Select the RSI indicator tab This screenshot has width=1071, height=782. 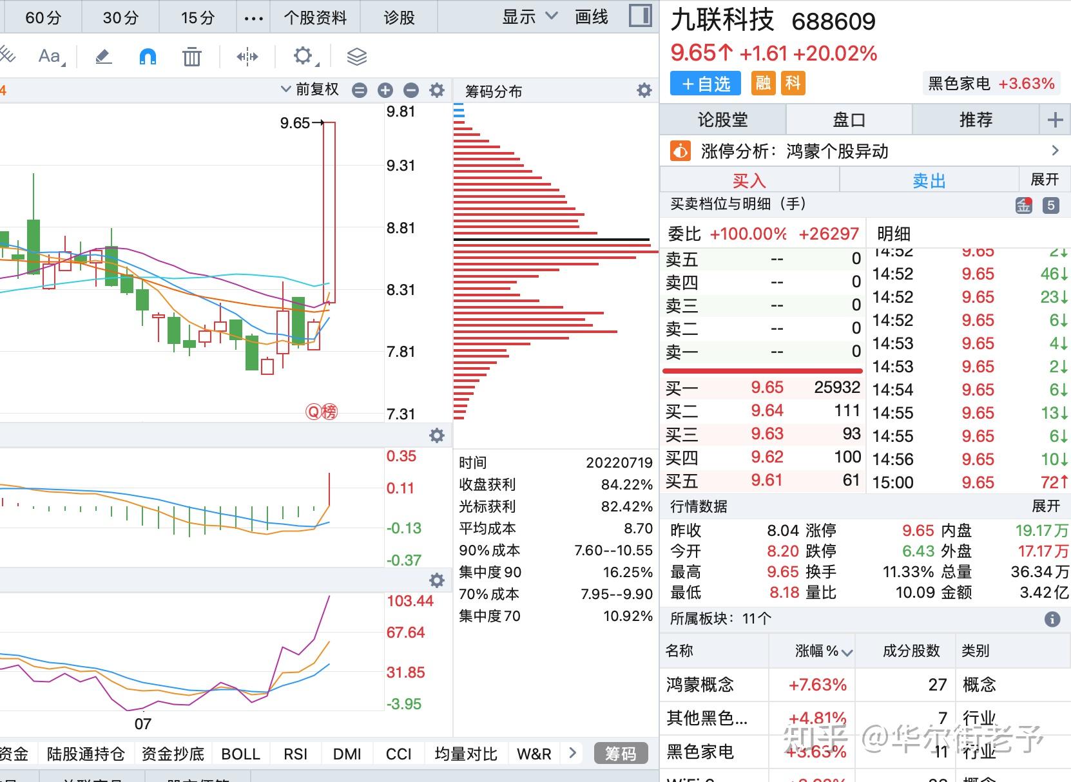click(x=296, y=754)
